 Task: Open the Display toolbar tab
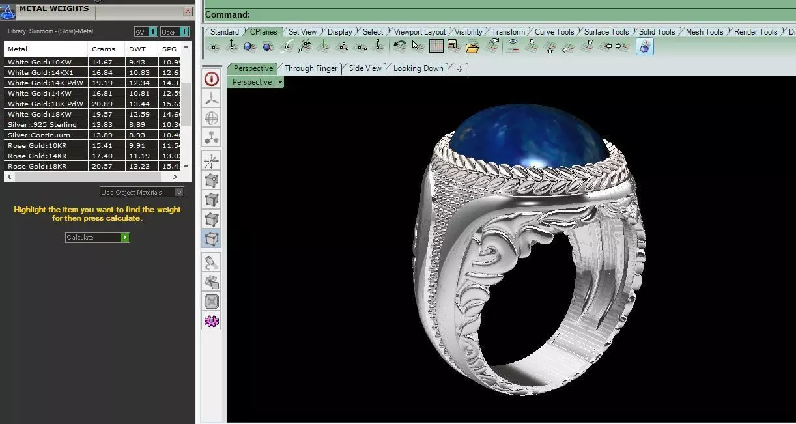339,31
